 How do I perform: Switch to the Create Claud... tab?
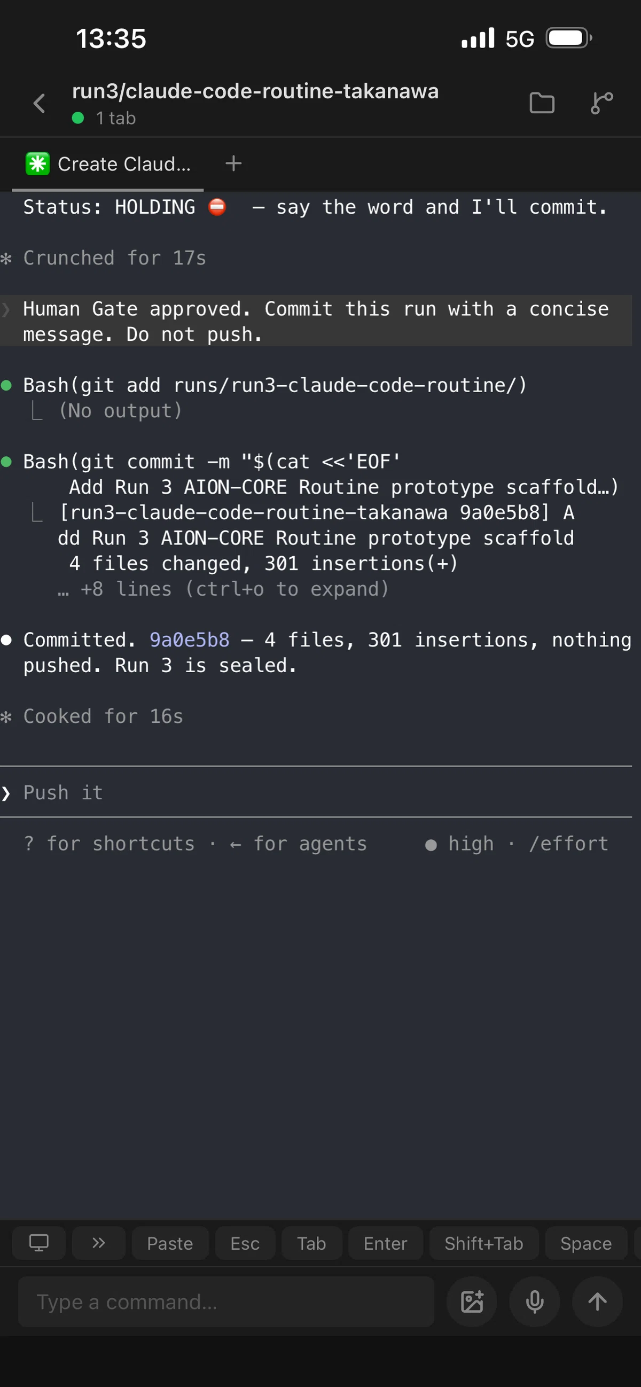pyautogui.click(x=108, y=163)
